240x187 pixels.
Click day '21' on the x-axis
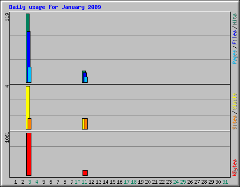coord(155,182)
